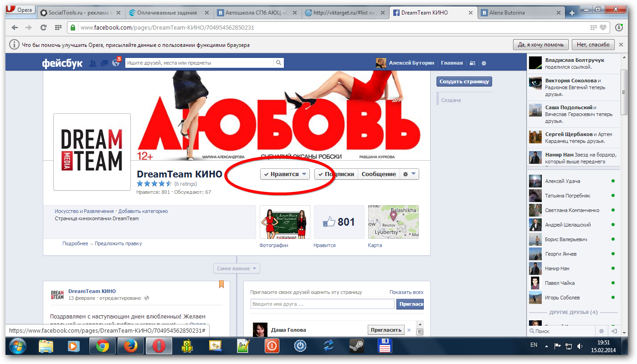Open Chrome from the taskbar
Viewport: 637px width, 364px height.
(102, 347)
